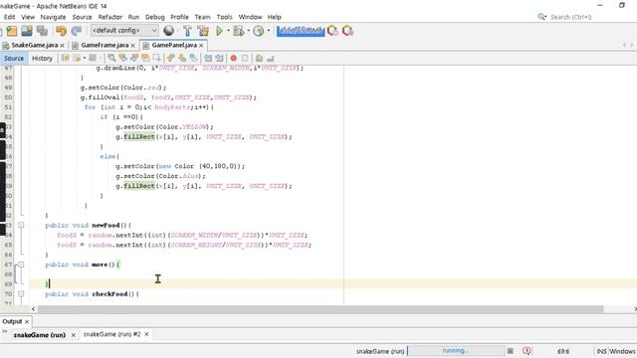Viewport: 637px width, 358px height.
Task: Click the red Start Macro Recording icon
Action: pyautogui.click(x=234, y=59)
